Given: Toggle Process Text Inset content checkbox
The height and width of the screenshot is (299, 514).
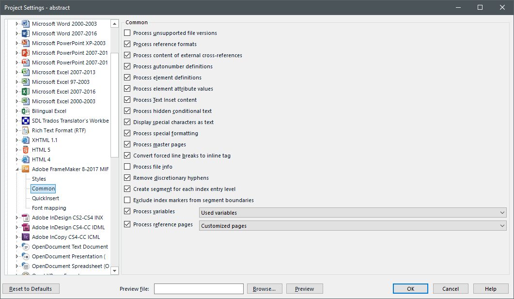Looking at the screenshot, I should click(127, 100).
